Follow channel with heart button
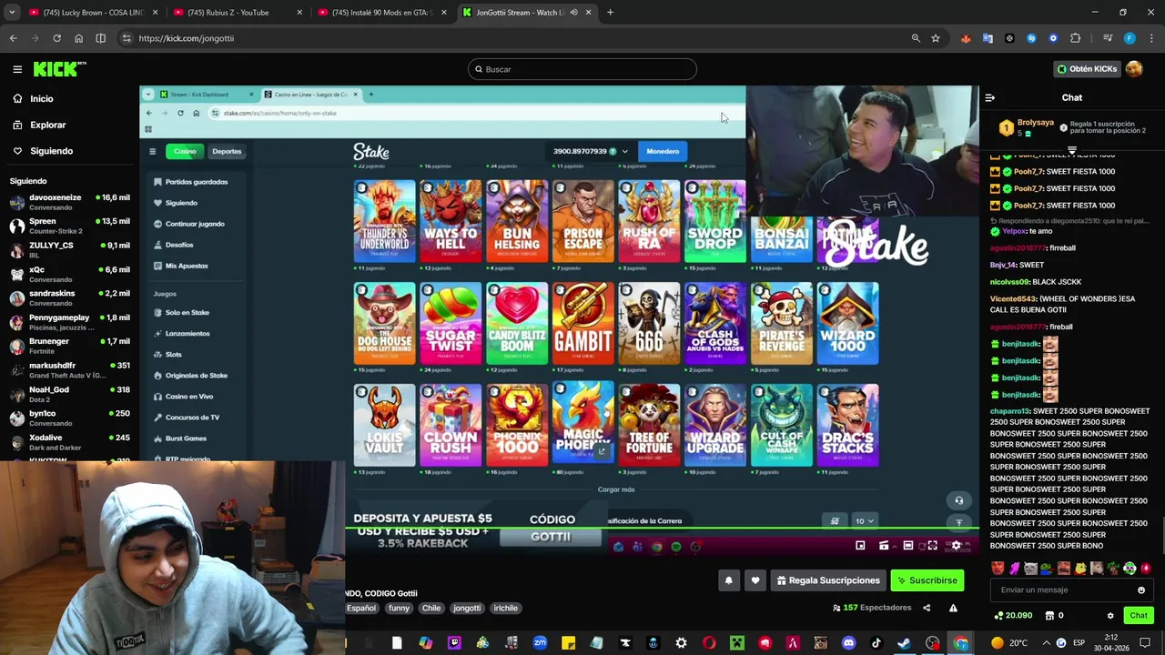The image size is (1165, 655). pyautogui.click(x=755, y=580)
